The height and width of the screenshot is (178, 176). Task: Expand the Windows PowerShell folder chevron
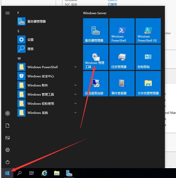76,67
